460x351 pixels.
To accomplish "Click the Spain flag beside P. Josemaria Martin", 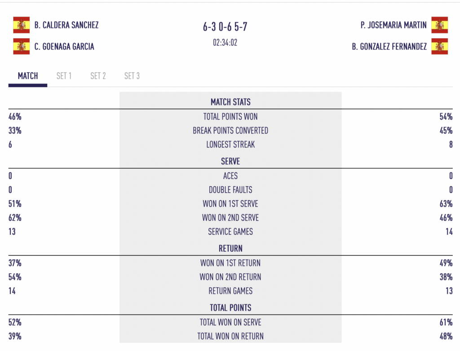I will point(439,25).
